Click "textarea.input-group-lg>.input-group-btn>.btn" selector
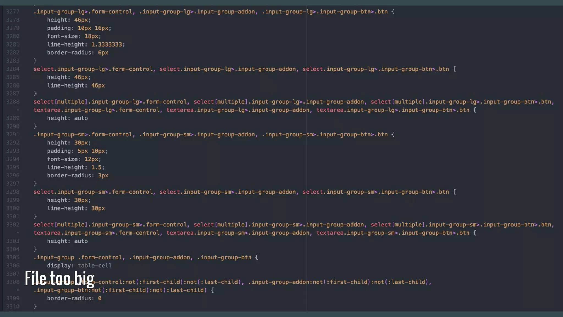563x317 pixels. point(393,110)
